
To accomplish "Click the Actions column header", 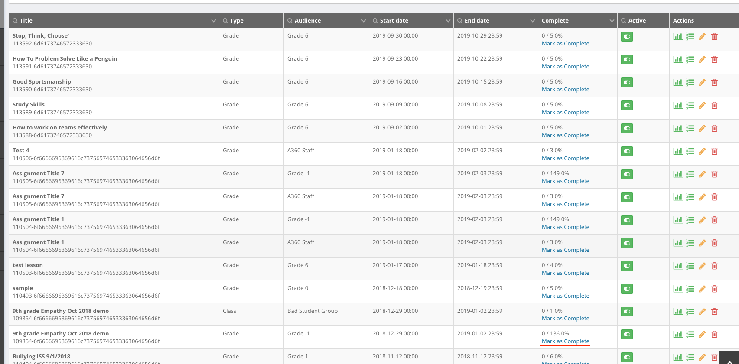I will click(x=704, y=20).
